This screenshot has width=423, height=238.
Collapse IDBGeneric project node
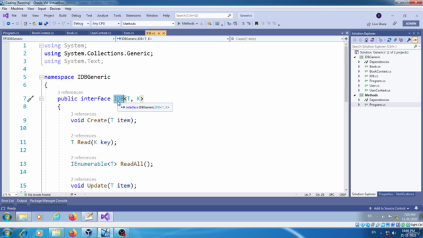click(355, 58)
